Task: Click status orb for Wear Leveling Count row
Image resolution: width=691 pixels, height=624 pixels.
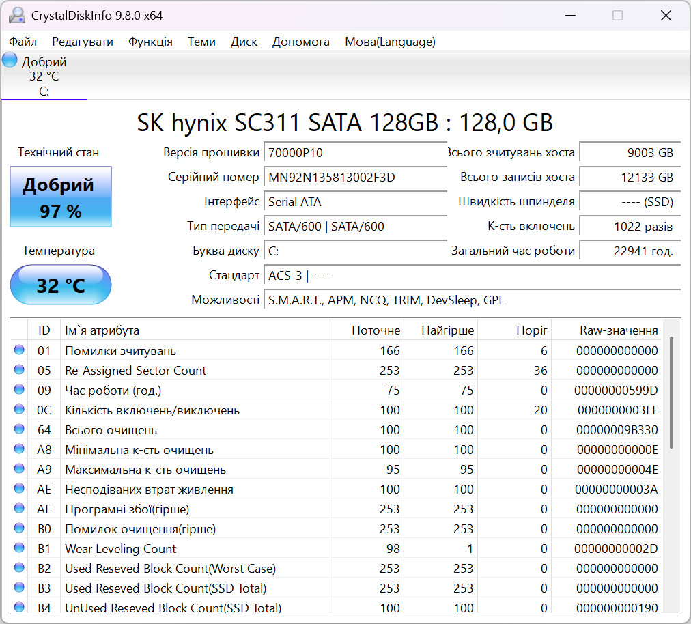Action: click(19, 548)
